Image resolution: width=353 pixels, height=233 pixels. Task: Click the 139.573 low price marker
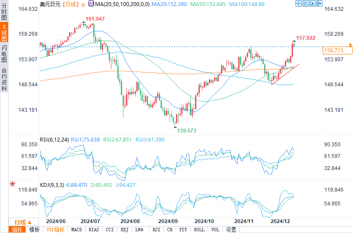coord(186,131)
